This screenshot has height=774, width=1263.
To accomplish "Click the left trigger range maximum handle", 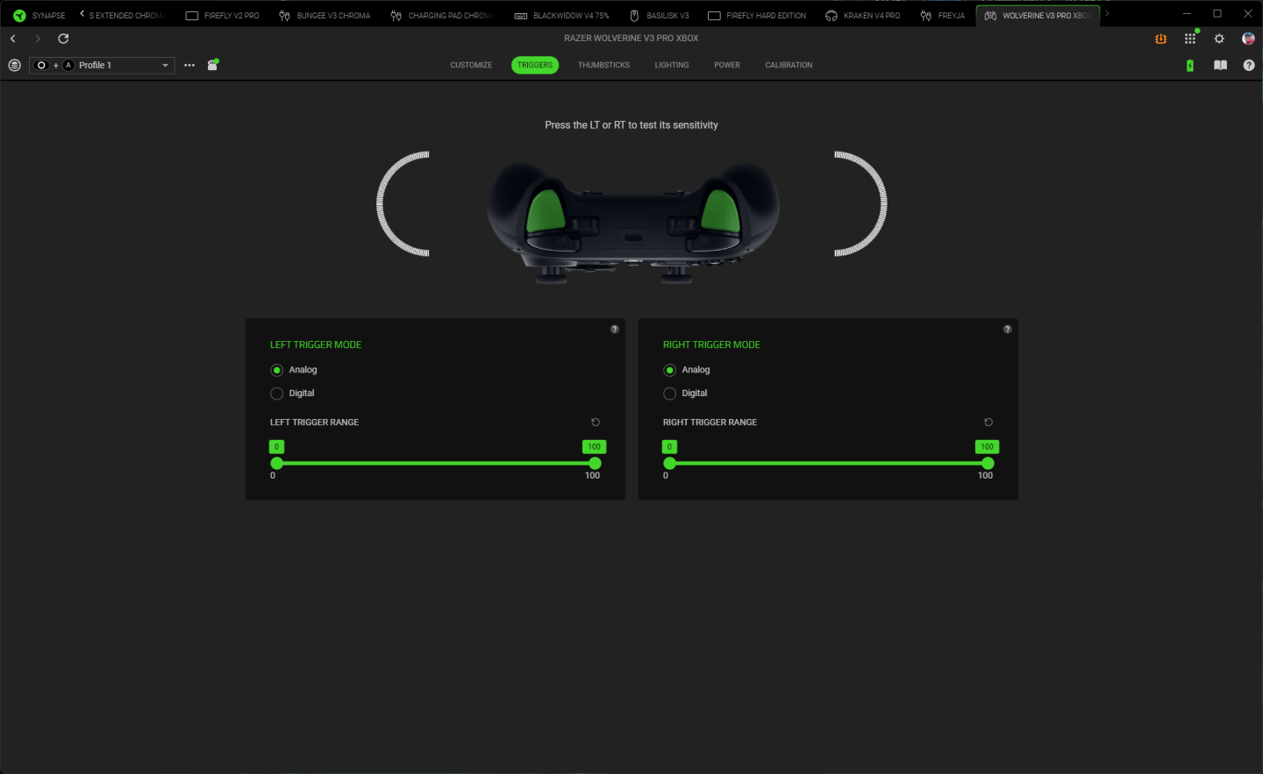I will [x=596, y=464].
